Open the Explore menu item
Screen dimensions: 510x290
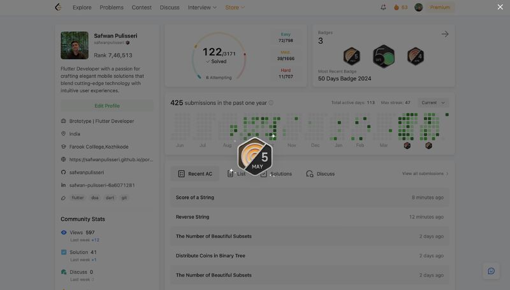click(82, 7)
